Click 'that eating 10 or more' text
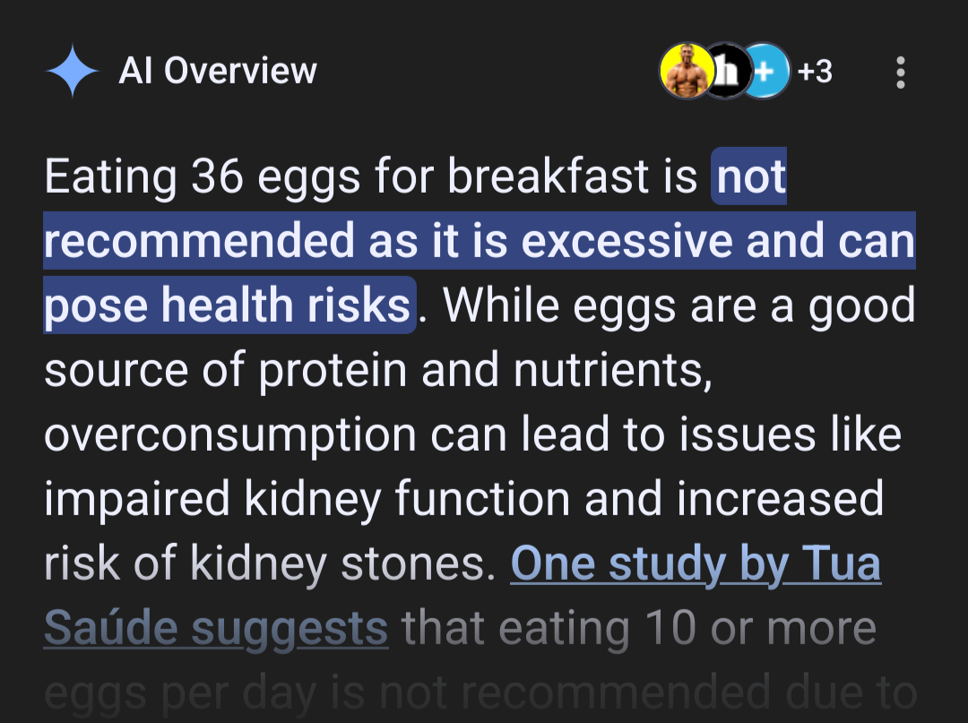968x723 pixels. (x=639, y=628)
